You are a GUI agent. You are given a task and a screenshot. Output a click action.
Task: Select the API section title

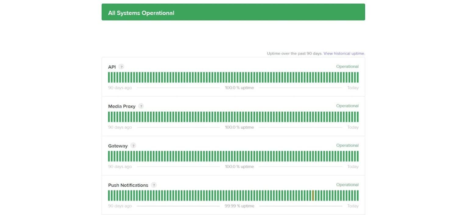pos(112,67)
